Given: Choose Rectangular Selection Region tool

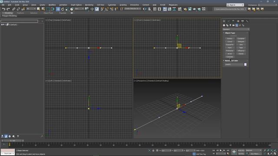Looking at the screenshot, I should point(48,9).
